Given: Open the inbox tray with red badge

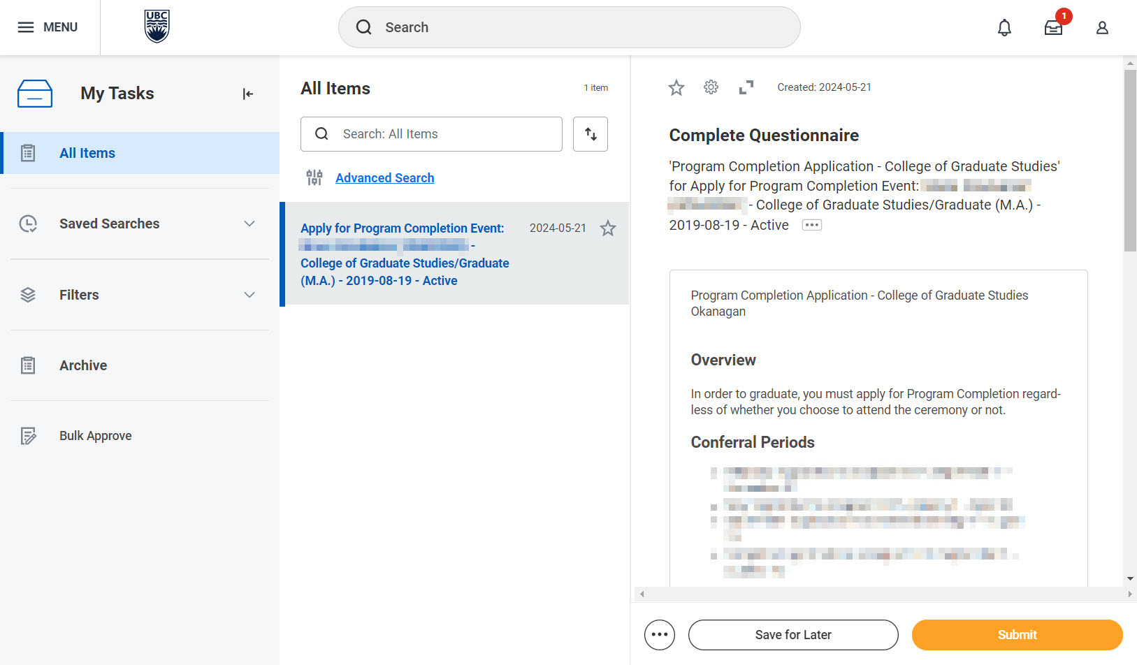Looking at the screenshot, I should (1053, 28).
